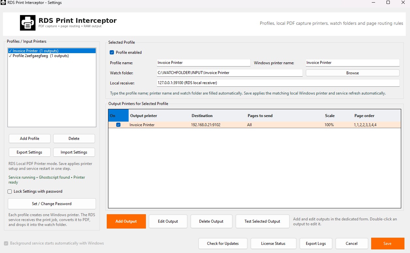
Task: Select the Invoice Printer profile in list
Action: [52, 51]
